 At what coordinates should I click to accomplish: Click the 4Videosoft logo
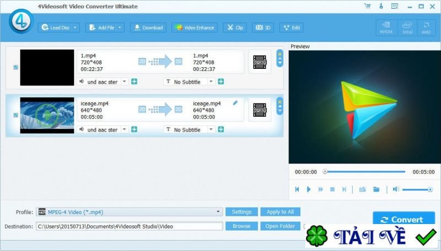pos(21,21)
